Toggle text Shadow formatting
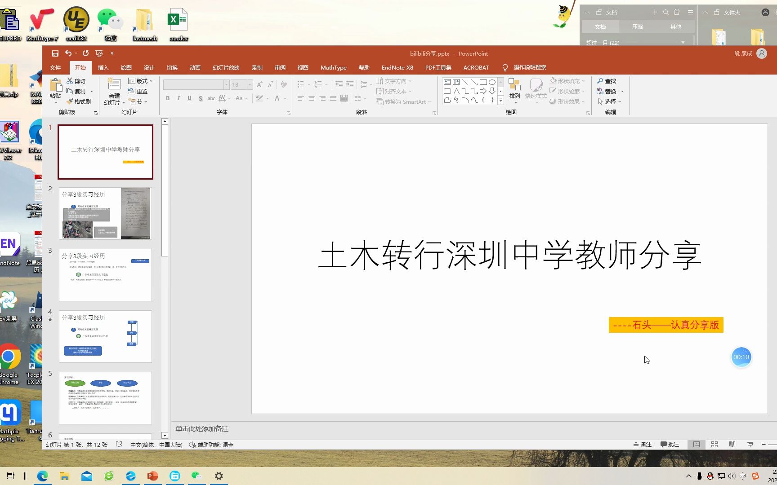This screenshot has width=777, height=485. 200,98
